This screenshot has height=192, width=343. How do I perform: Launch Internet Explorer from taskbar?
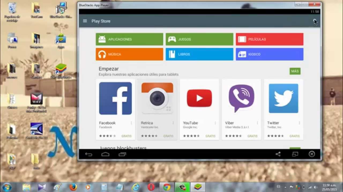click(x=136, y=187)
